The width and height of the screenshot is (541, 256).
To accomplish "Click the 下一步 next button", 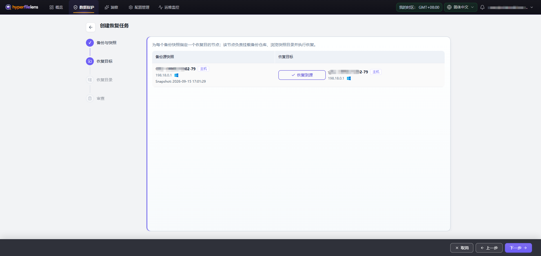I will 518,248.
